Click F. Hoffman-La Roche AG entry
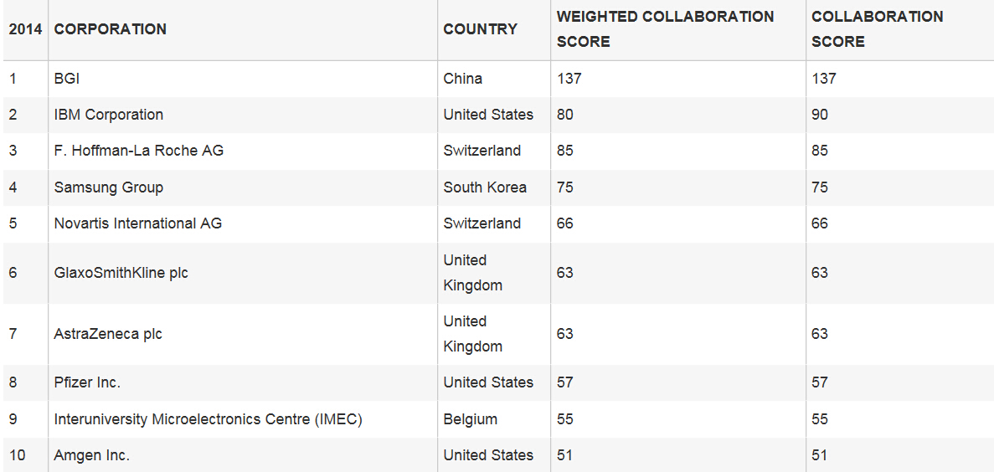This screenshot has width=994, height=472. point(139,151)
